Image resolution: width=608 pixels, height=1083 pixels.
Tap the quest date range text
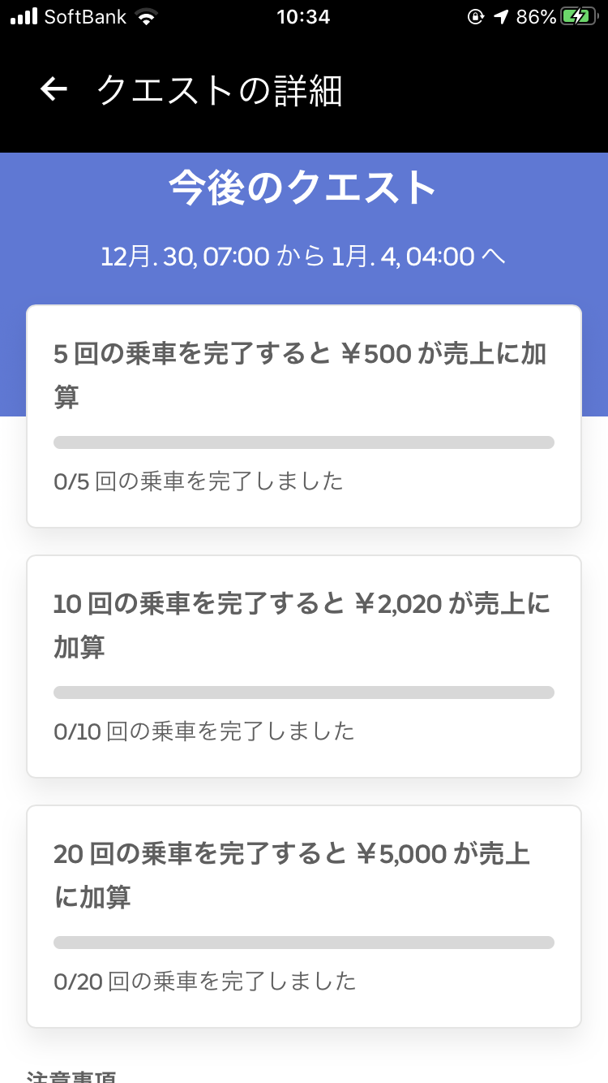(x=303, y=257)
